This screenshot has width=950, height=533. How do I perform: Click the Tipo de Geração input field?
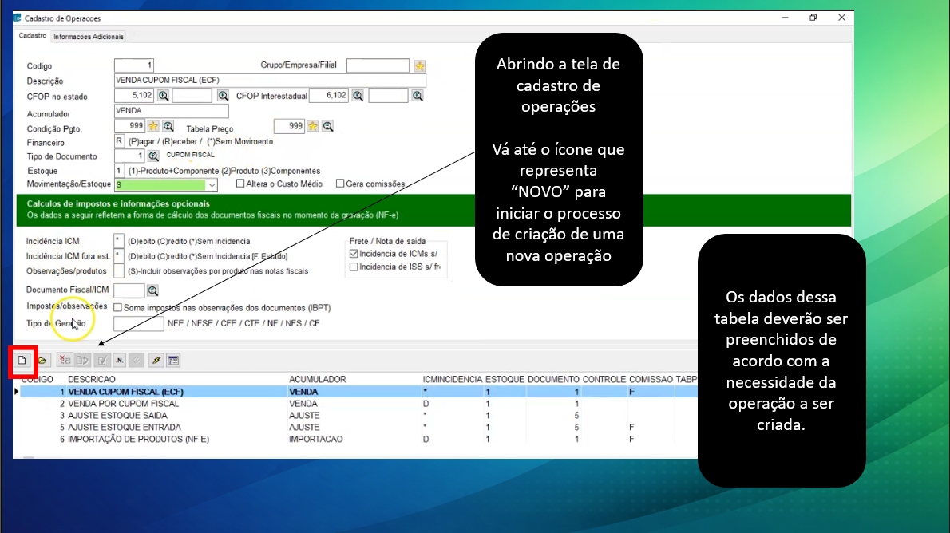tap(138, 323)
